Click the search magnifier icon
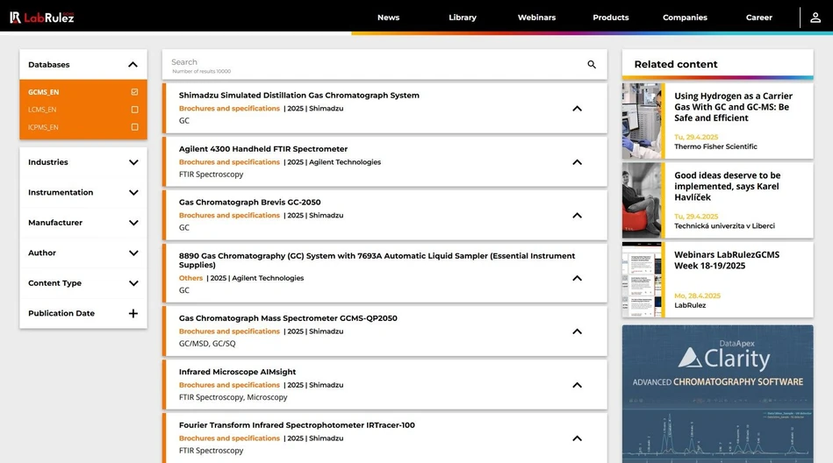 point(592,65)
